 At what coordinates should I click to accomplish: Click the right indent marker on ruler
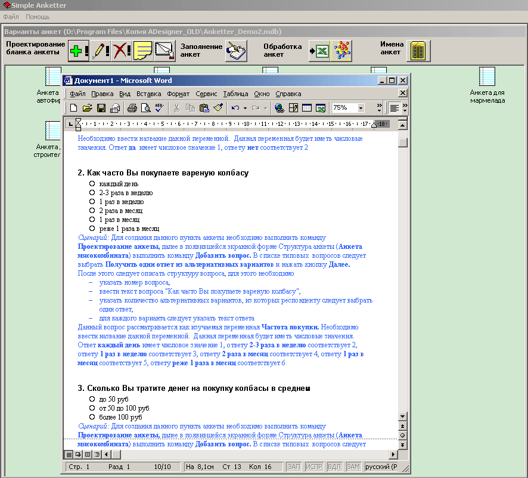pos(374,125)
